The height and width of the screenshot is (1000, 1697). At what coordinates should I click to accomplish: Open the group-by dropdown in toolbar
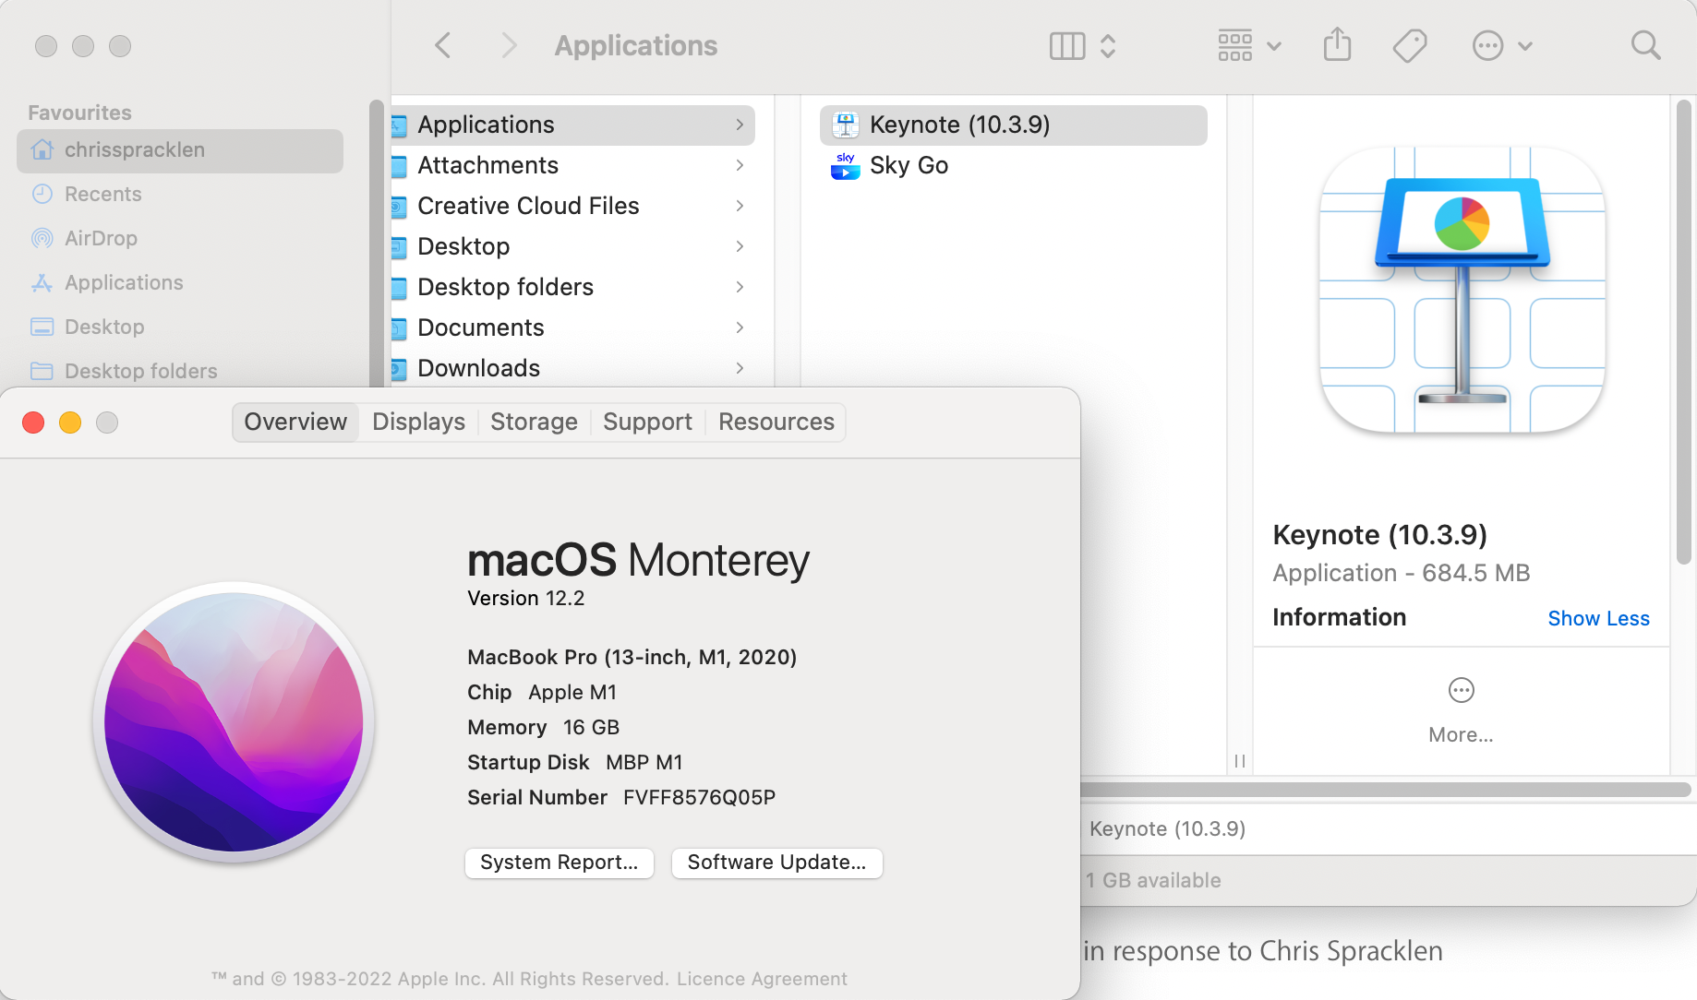pyautogui.click(x=1248, y=45)
